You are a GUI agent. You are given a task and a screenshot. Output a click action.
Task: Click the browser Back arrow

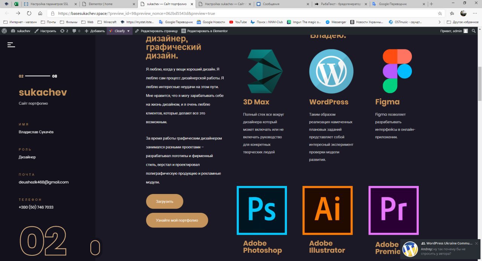7,13
